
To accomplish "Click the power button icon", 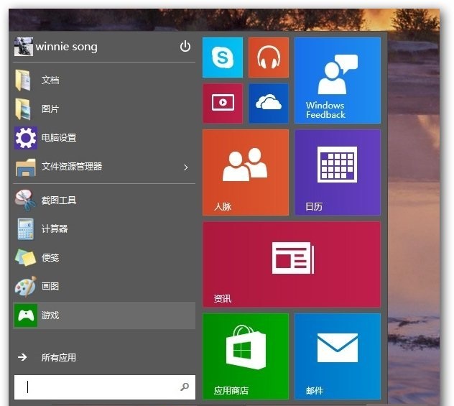I will click(185, 46).
